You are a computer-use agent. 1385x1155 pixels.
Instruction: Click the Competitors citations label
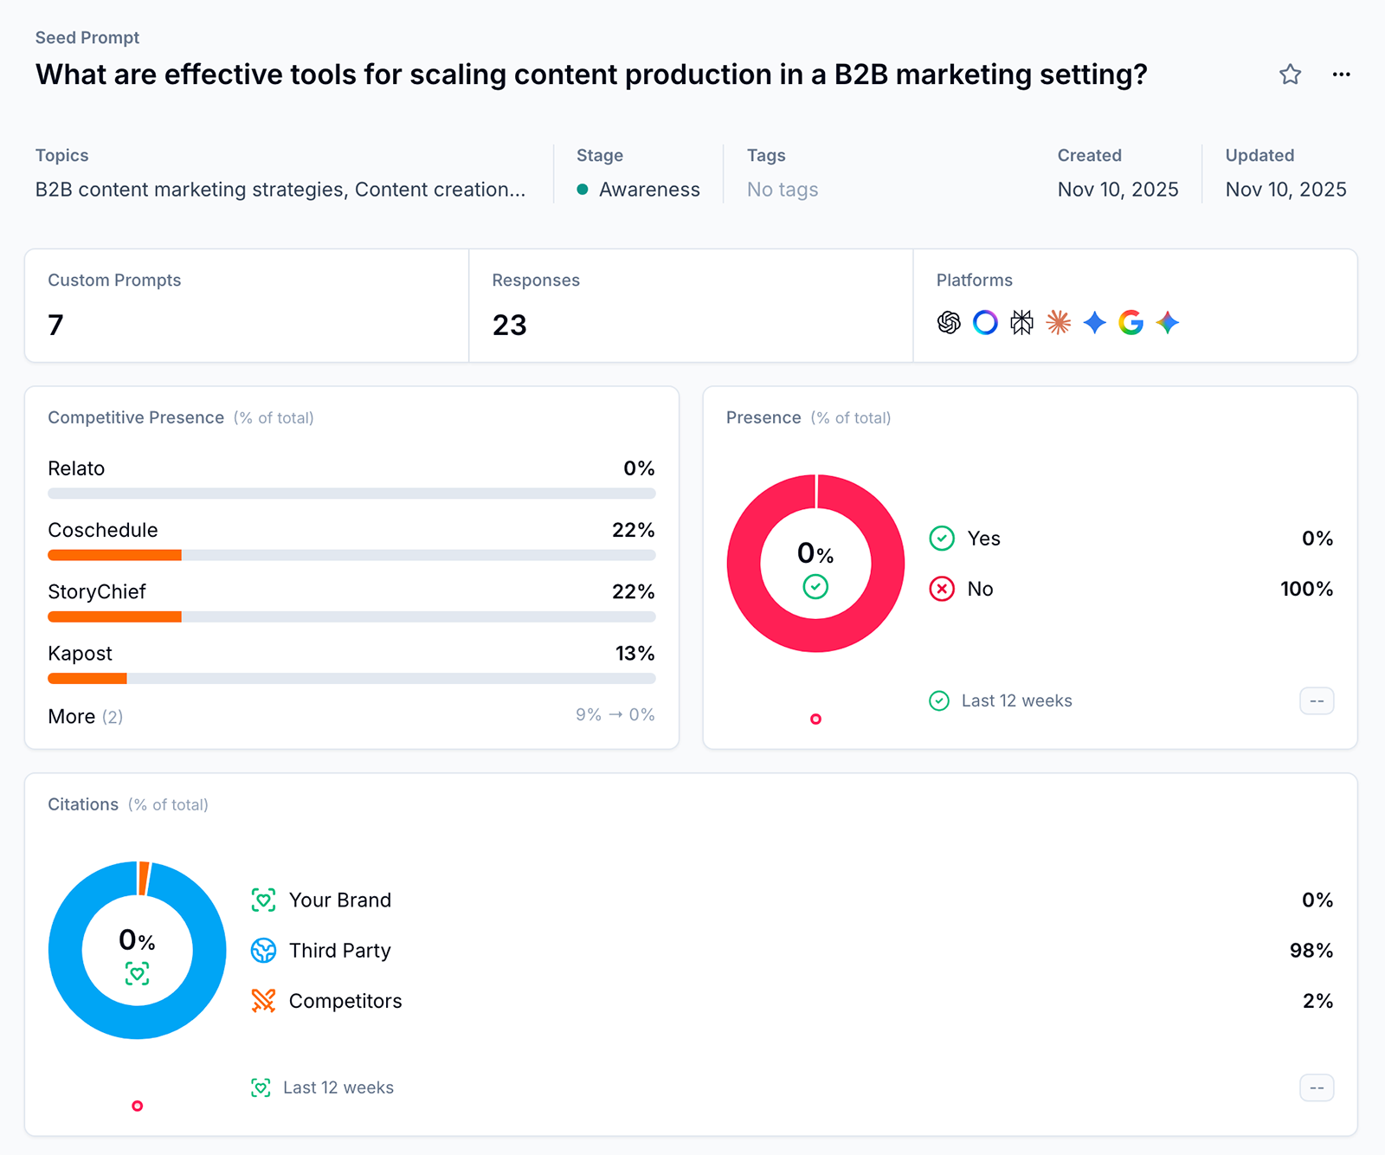click(345, 1001)
